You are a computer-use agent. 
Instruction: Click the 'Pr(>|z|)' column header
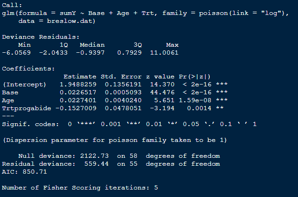pos(195,77)
